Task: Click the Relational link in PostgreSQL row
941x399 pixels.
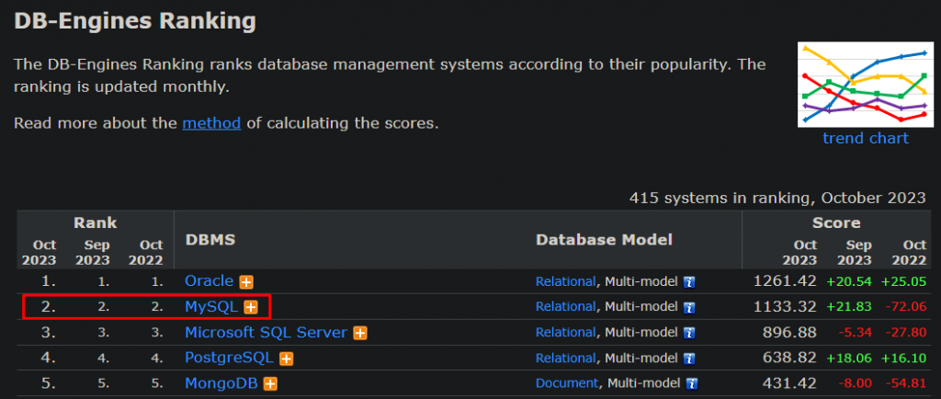Action: pos(566,359)
